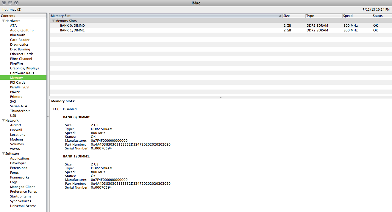Select Universal Access entry
392x212 pixels.
(23, 206)
